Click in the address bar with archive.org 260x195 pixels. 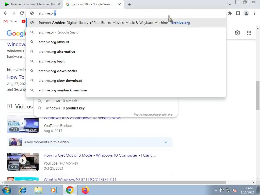click(126, 13)
